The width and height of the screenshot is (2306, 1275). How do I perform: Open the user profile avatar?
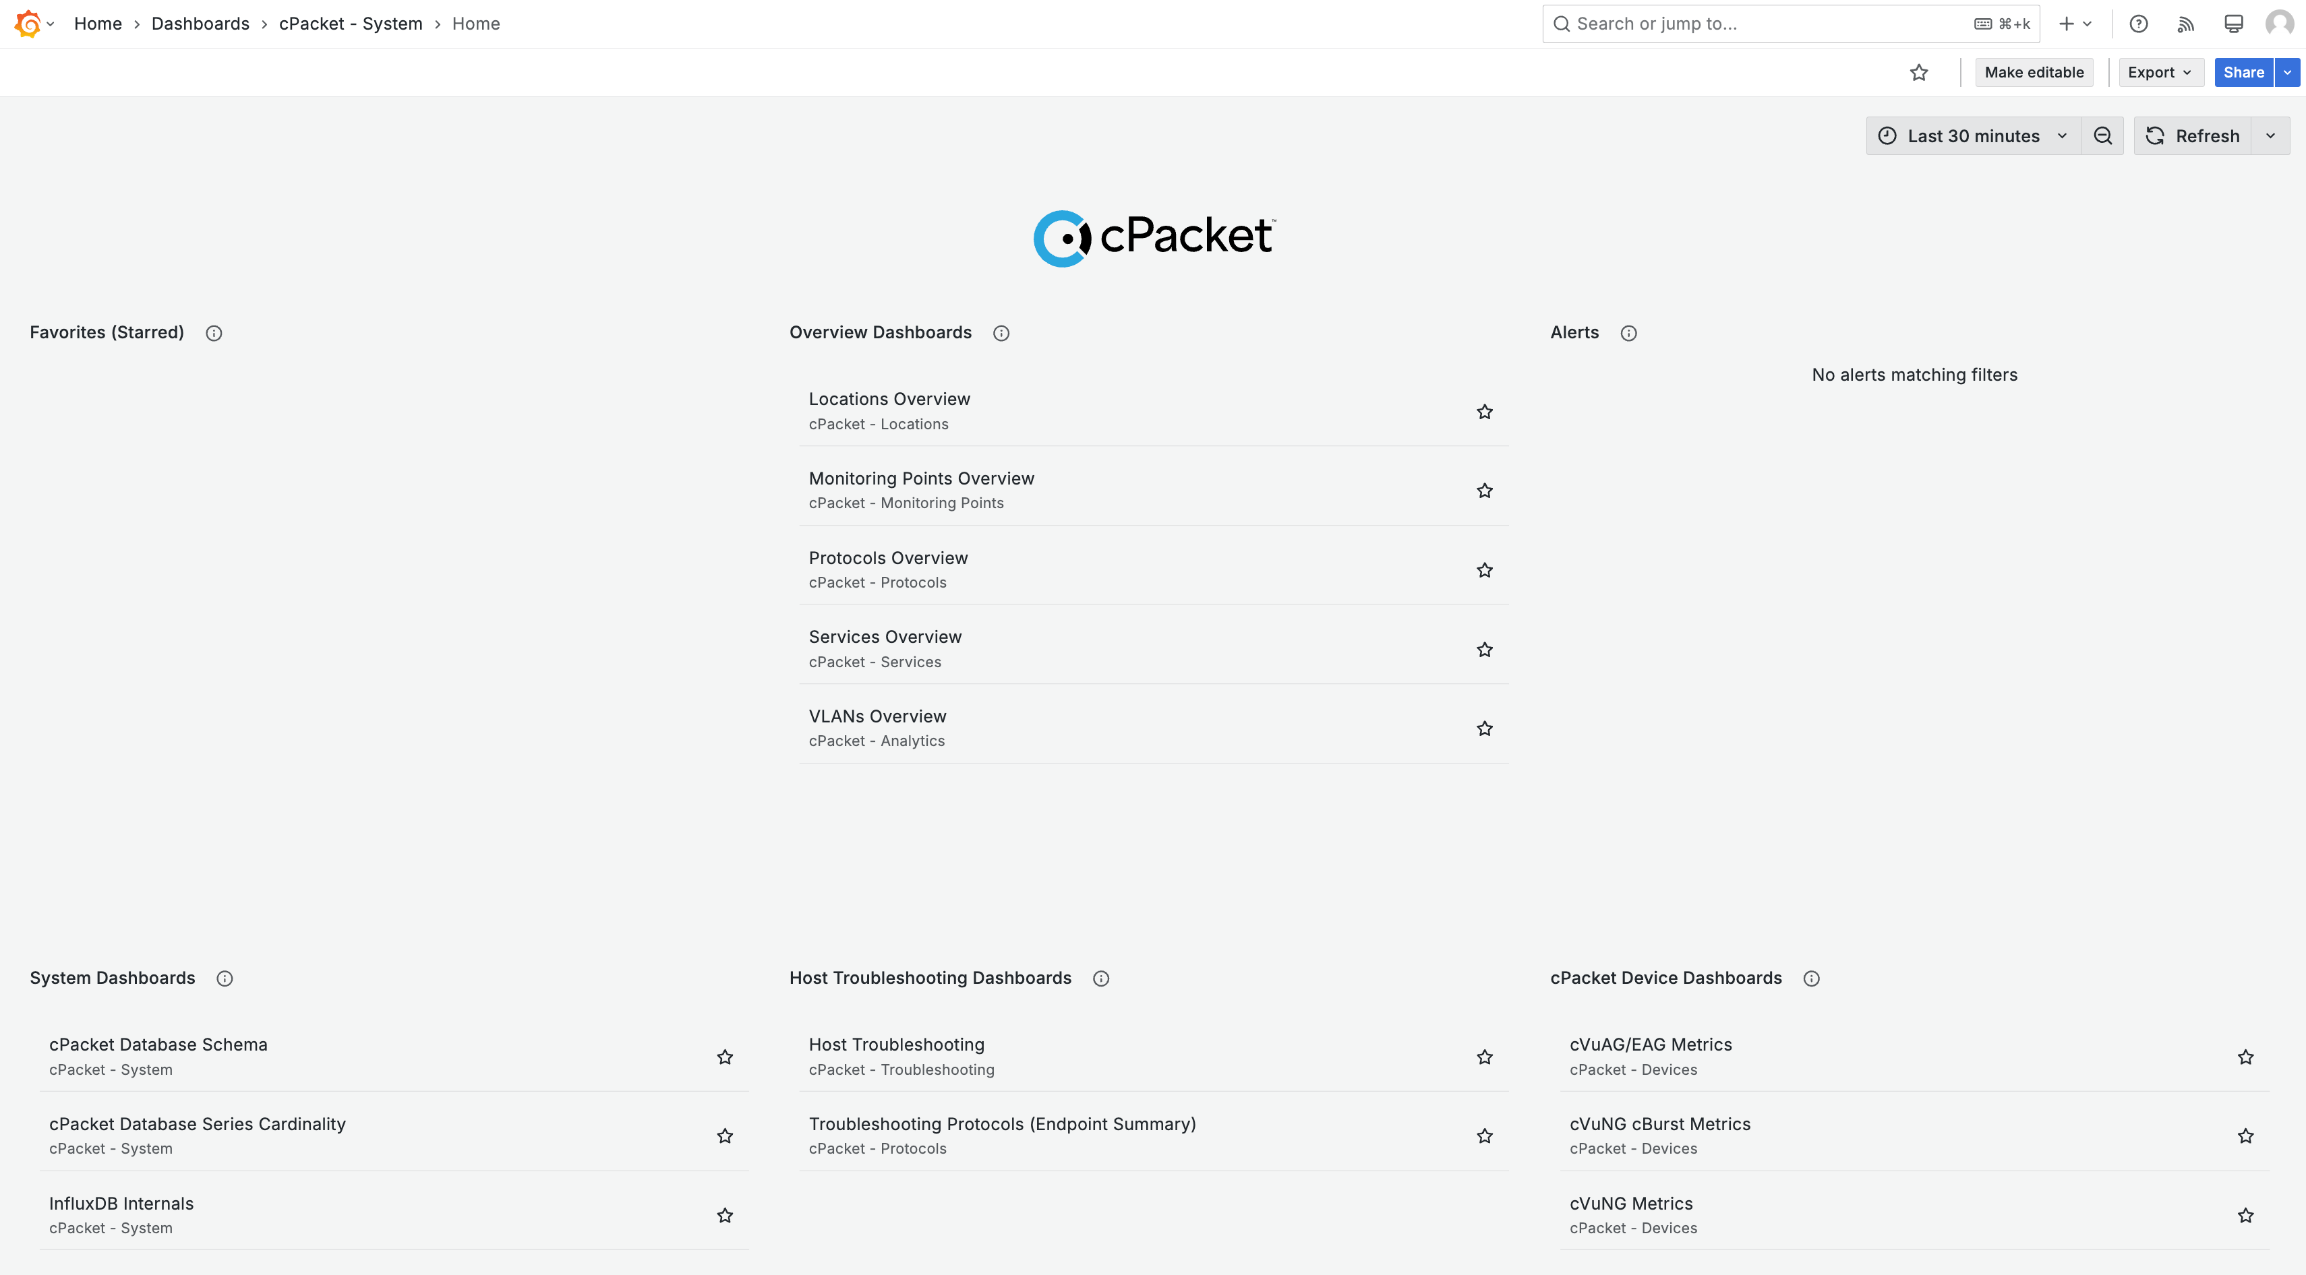(2279, 24)
